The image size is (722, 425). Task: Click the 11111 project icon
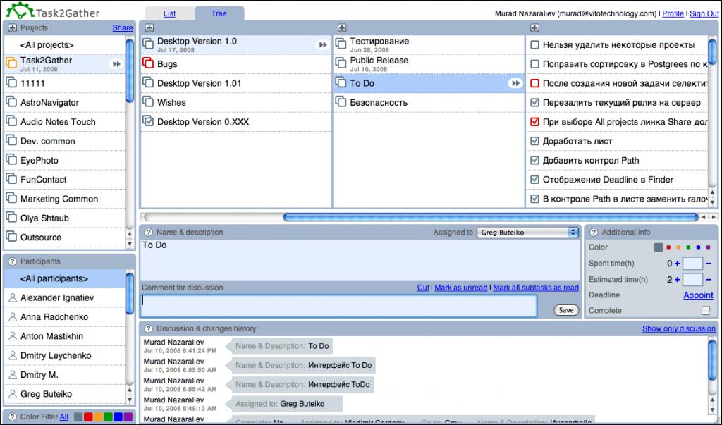click(x=11, y=83)
